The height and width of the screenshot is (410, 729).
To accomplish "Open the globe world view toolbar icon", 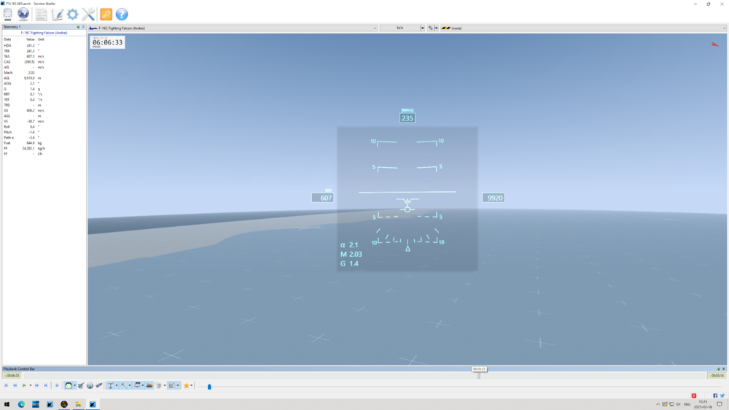I will pos(23,15).
